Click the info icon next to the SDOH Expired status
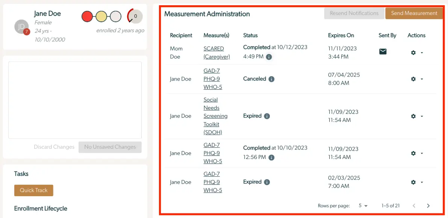 pos(267,116)
